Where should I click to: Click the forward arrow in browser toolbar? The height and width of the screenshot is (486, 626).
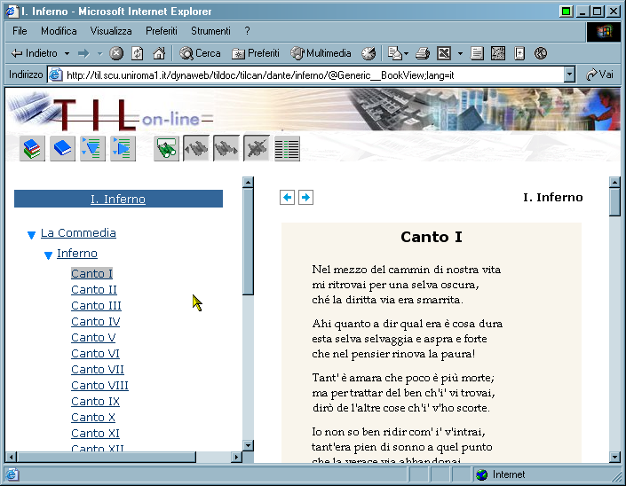[x=83, y=53]
